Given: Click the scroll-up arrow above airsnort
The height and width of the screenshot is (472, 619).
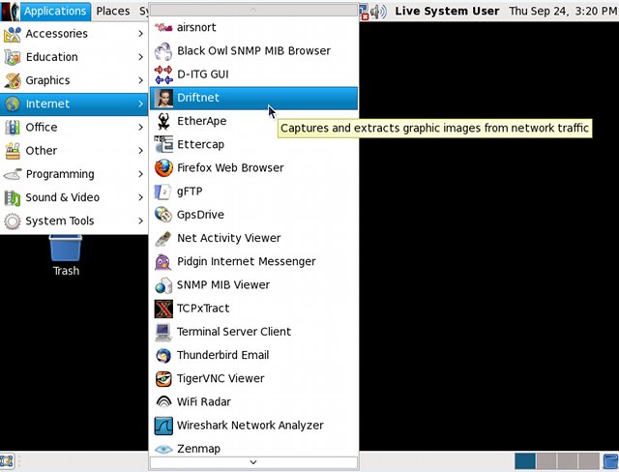Looking at the screenshot, I should tap(253, 10).
